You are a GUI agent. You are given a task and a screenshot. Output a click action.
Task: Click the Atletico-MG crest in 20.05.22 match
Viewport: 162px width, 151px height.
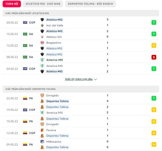click(42, 20)
